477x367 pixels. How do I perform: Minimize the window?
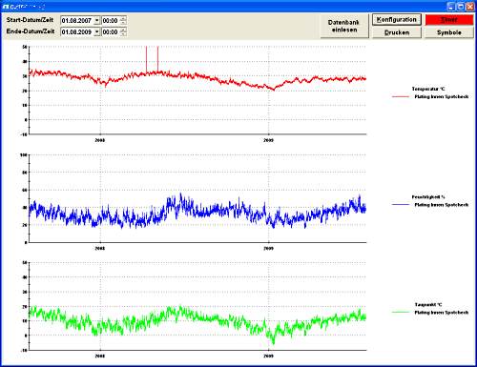451,7
